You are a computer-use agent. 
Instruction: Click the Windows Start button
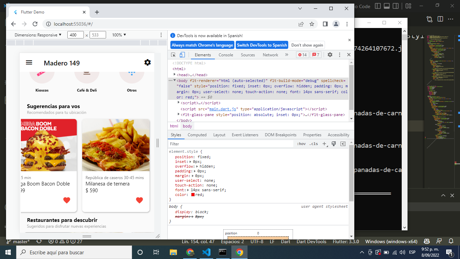coord(8,252)
